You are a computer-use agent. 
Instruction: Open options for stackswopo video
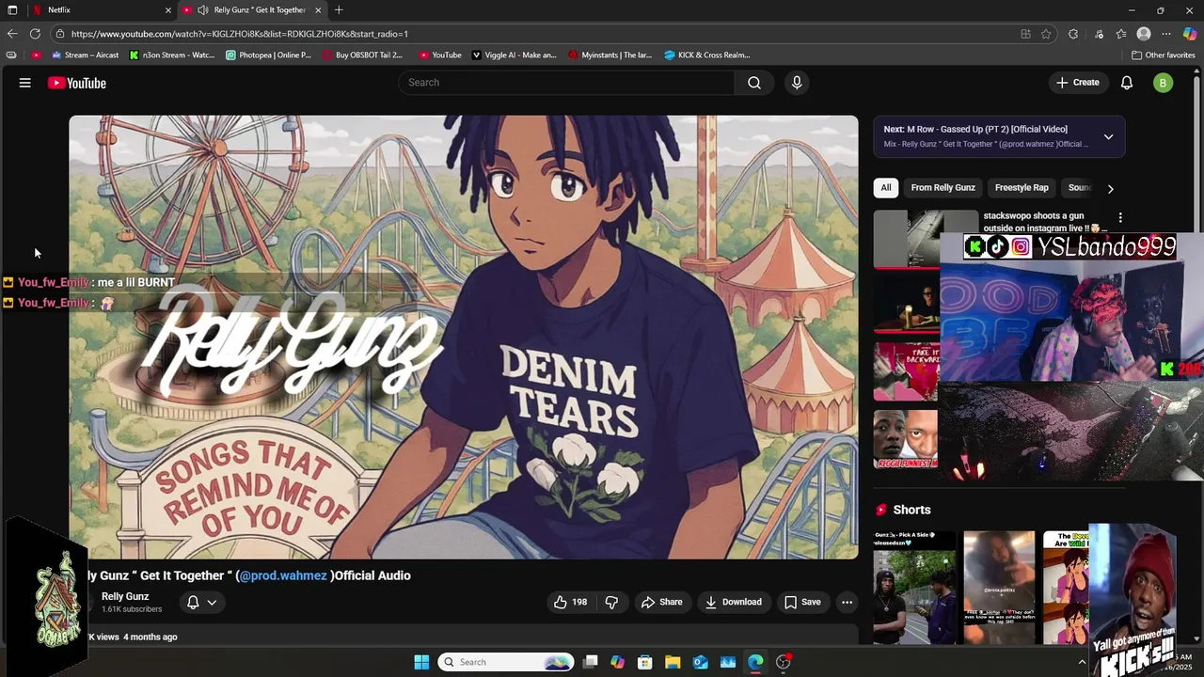point(1119,217)
